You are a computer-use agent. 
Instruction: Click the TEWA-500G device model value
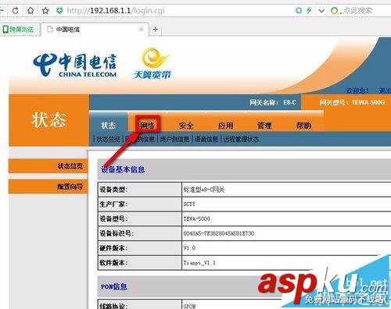point(197,218)
